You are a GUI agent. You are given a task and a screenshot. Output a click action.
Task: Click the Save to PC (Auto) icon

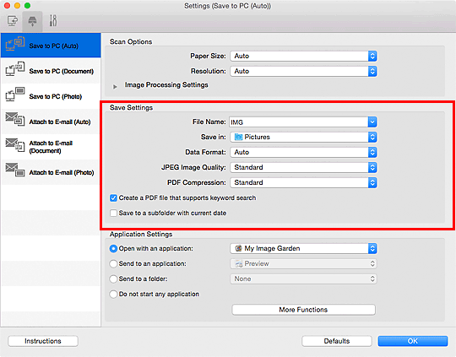[x=15, y=44]
